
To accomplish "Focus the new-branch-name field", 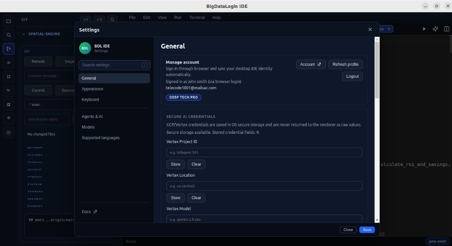I will pyautogui.click(x=47, y=119).
